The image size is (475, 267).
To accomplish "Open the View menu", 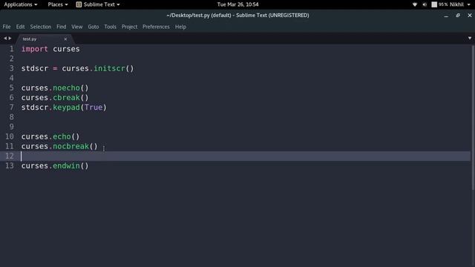I will [x=77, y=27].
